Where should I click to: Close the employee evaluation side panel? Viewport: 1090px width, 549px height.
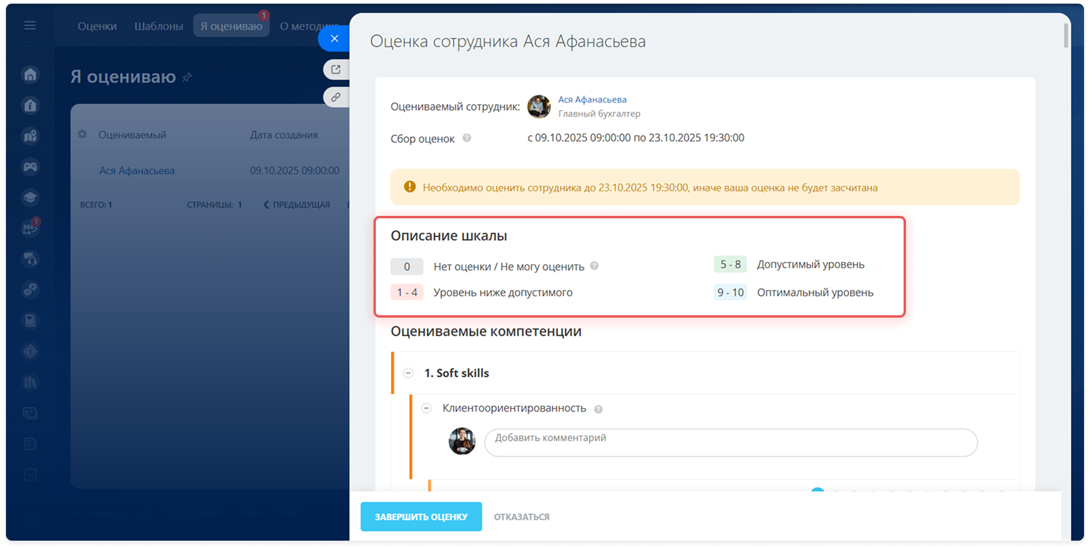coord(334,39)
